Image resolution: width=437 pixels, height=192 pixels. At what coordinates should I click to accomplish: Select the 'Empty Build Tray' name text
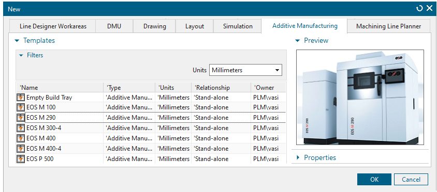point(49,98)
